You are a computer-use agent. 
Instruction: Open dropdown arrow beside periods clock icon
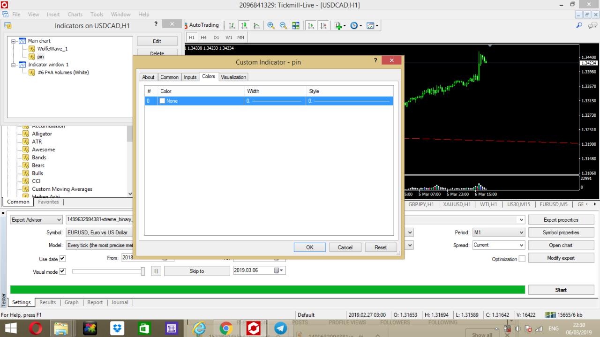[361, 25]
